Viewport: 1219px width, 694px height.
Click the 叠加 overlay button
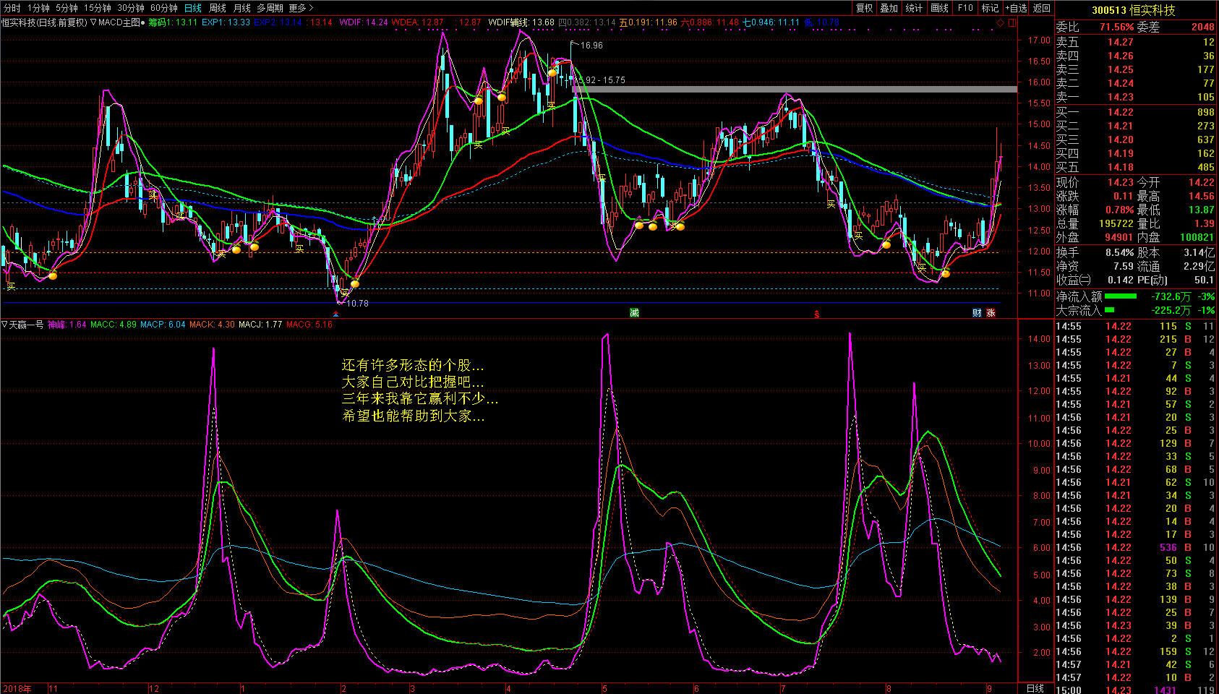click(889, 8)
